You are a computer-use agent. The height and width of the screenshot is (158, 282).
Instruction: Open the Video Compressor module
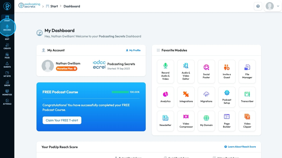(186, 121)
